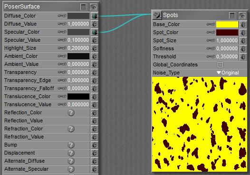Viewport: 250px width, 175px height.
Task: Click the Transparency animation key icon
Action: pos(62,72)
